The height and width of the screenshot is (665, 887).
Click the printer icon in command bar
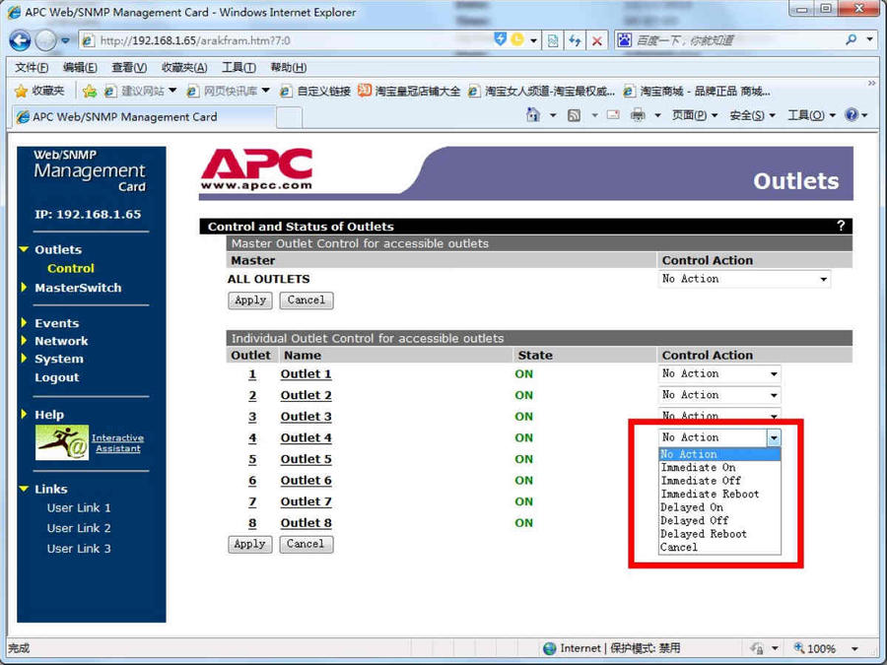coord(638,115)
